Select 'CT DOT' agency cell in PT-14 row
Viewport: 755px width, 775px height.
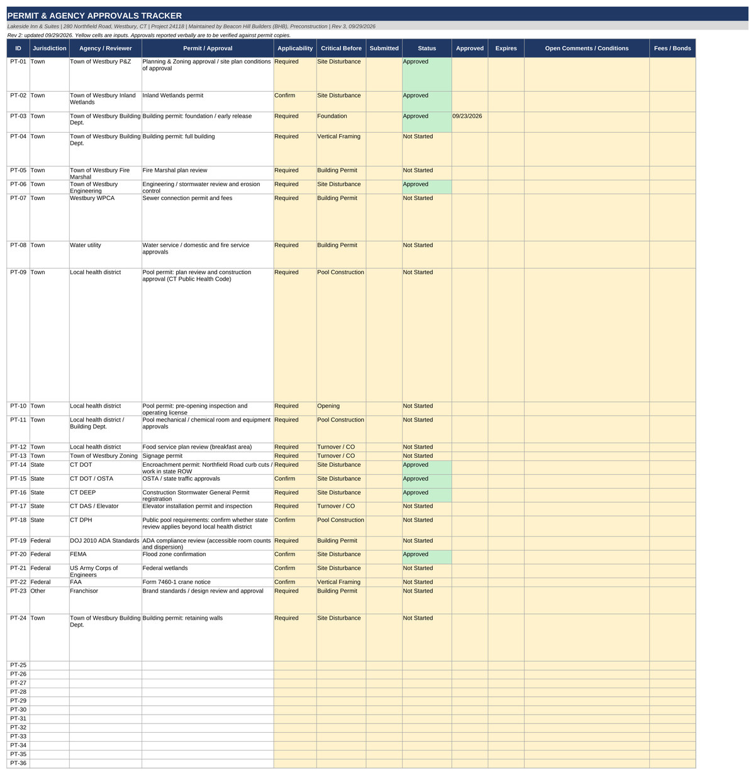pos(106,467)
